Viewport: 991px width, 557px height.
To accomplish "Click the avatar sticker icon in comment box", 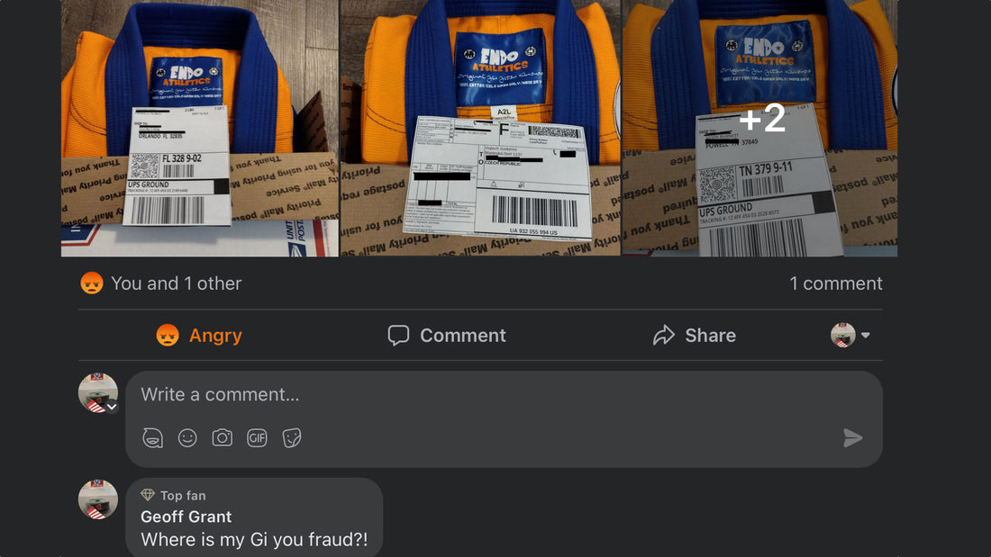I will (x=152, y=437).
